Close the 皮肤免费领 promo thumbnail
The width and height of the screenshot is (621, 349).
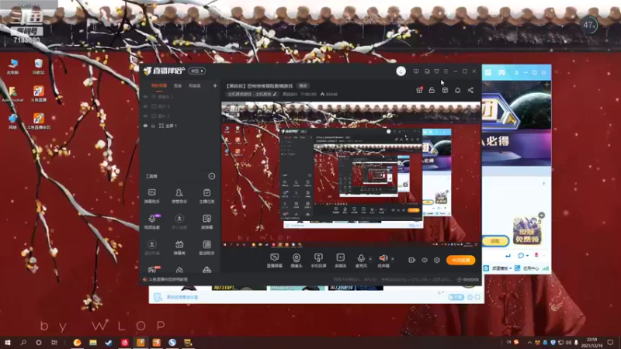tap(541, 216)
